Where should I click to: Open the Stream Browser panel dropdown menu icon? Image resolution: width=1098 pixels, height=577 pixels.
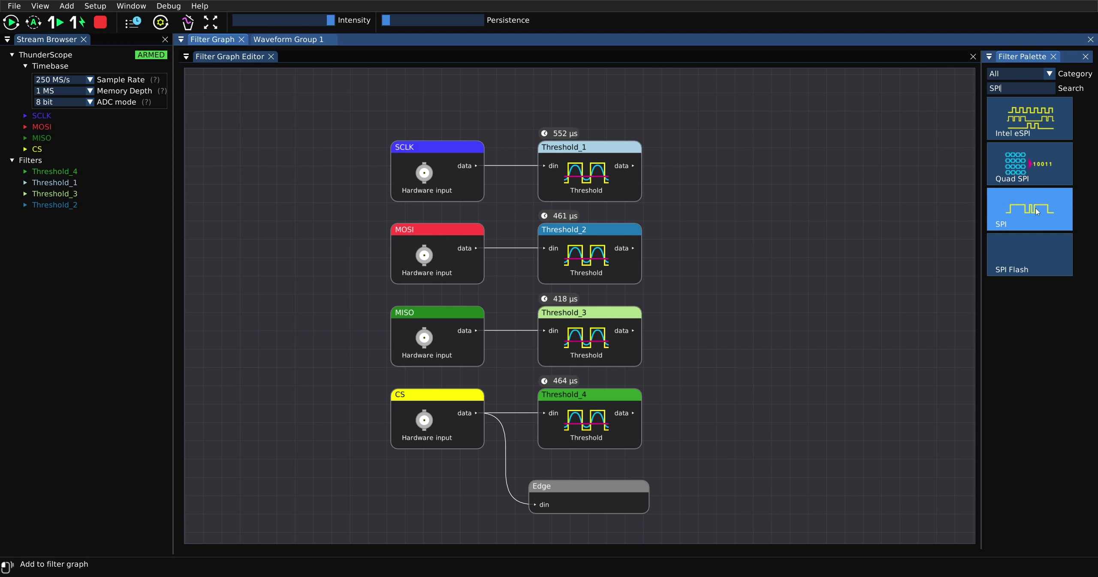(x=7, y=39)
